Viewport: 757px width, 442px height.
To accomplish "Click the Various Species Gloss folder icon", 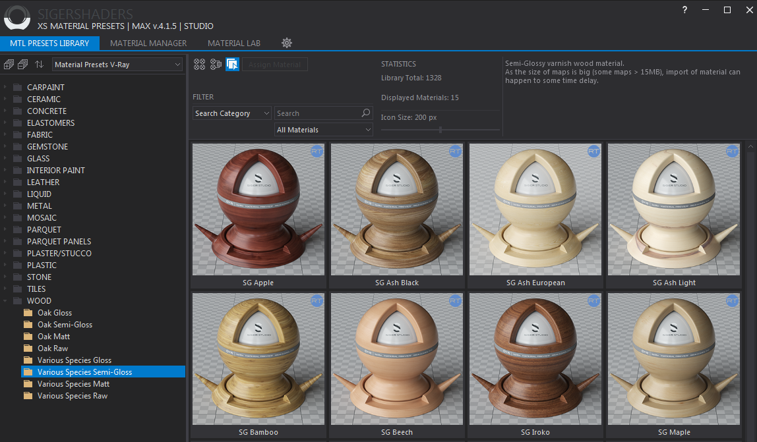I will (x=28, y=360).
